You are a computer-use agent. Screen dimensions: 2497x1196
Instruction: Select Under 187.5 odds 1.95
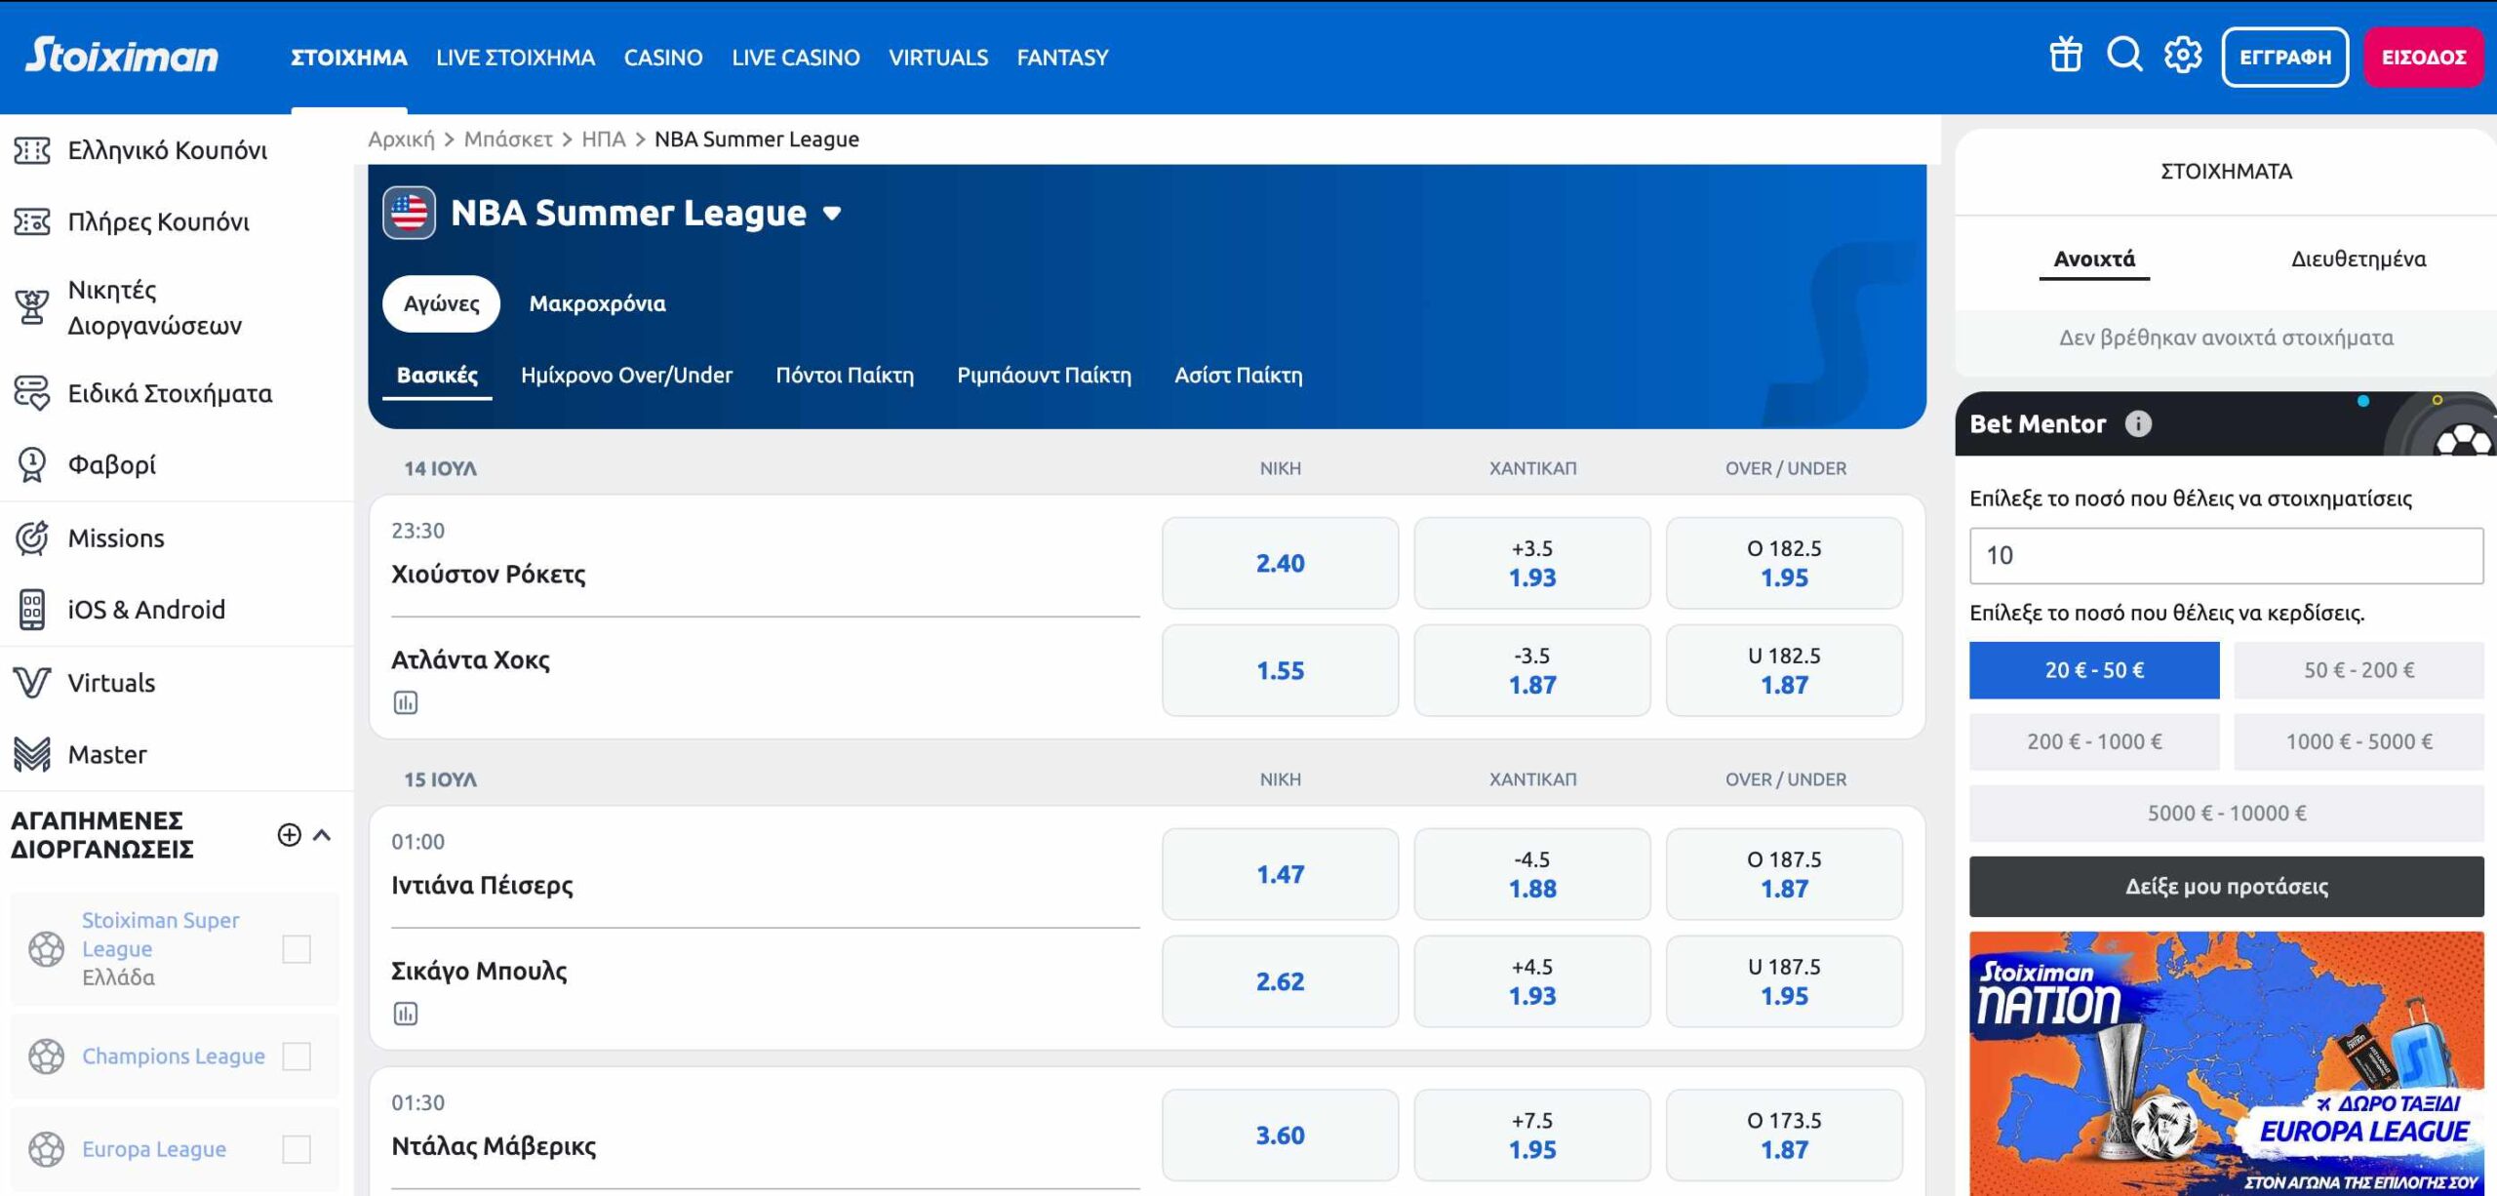click(1784, 981)
